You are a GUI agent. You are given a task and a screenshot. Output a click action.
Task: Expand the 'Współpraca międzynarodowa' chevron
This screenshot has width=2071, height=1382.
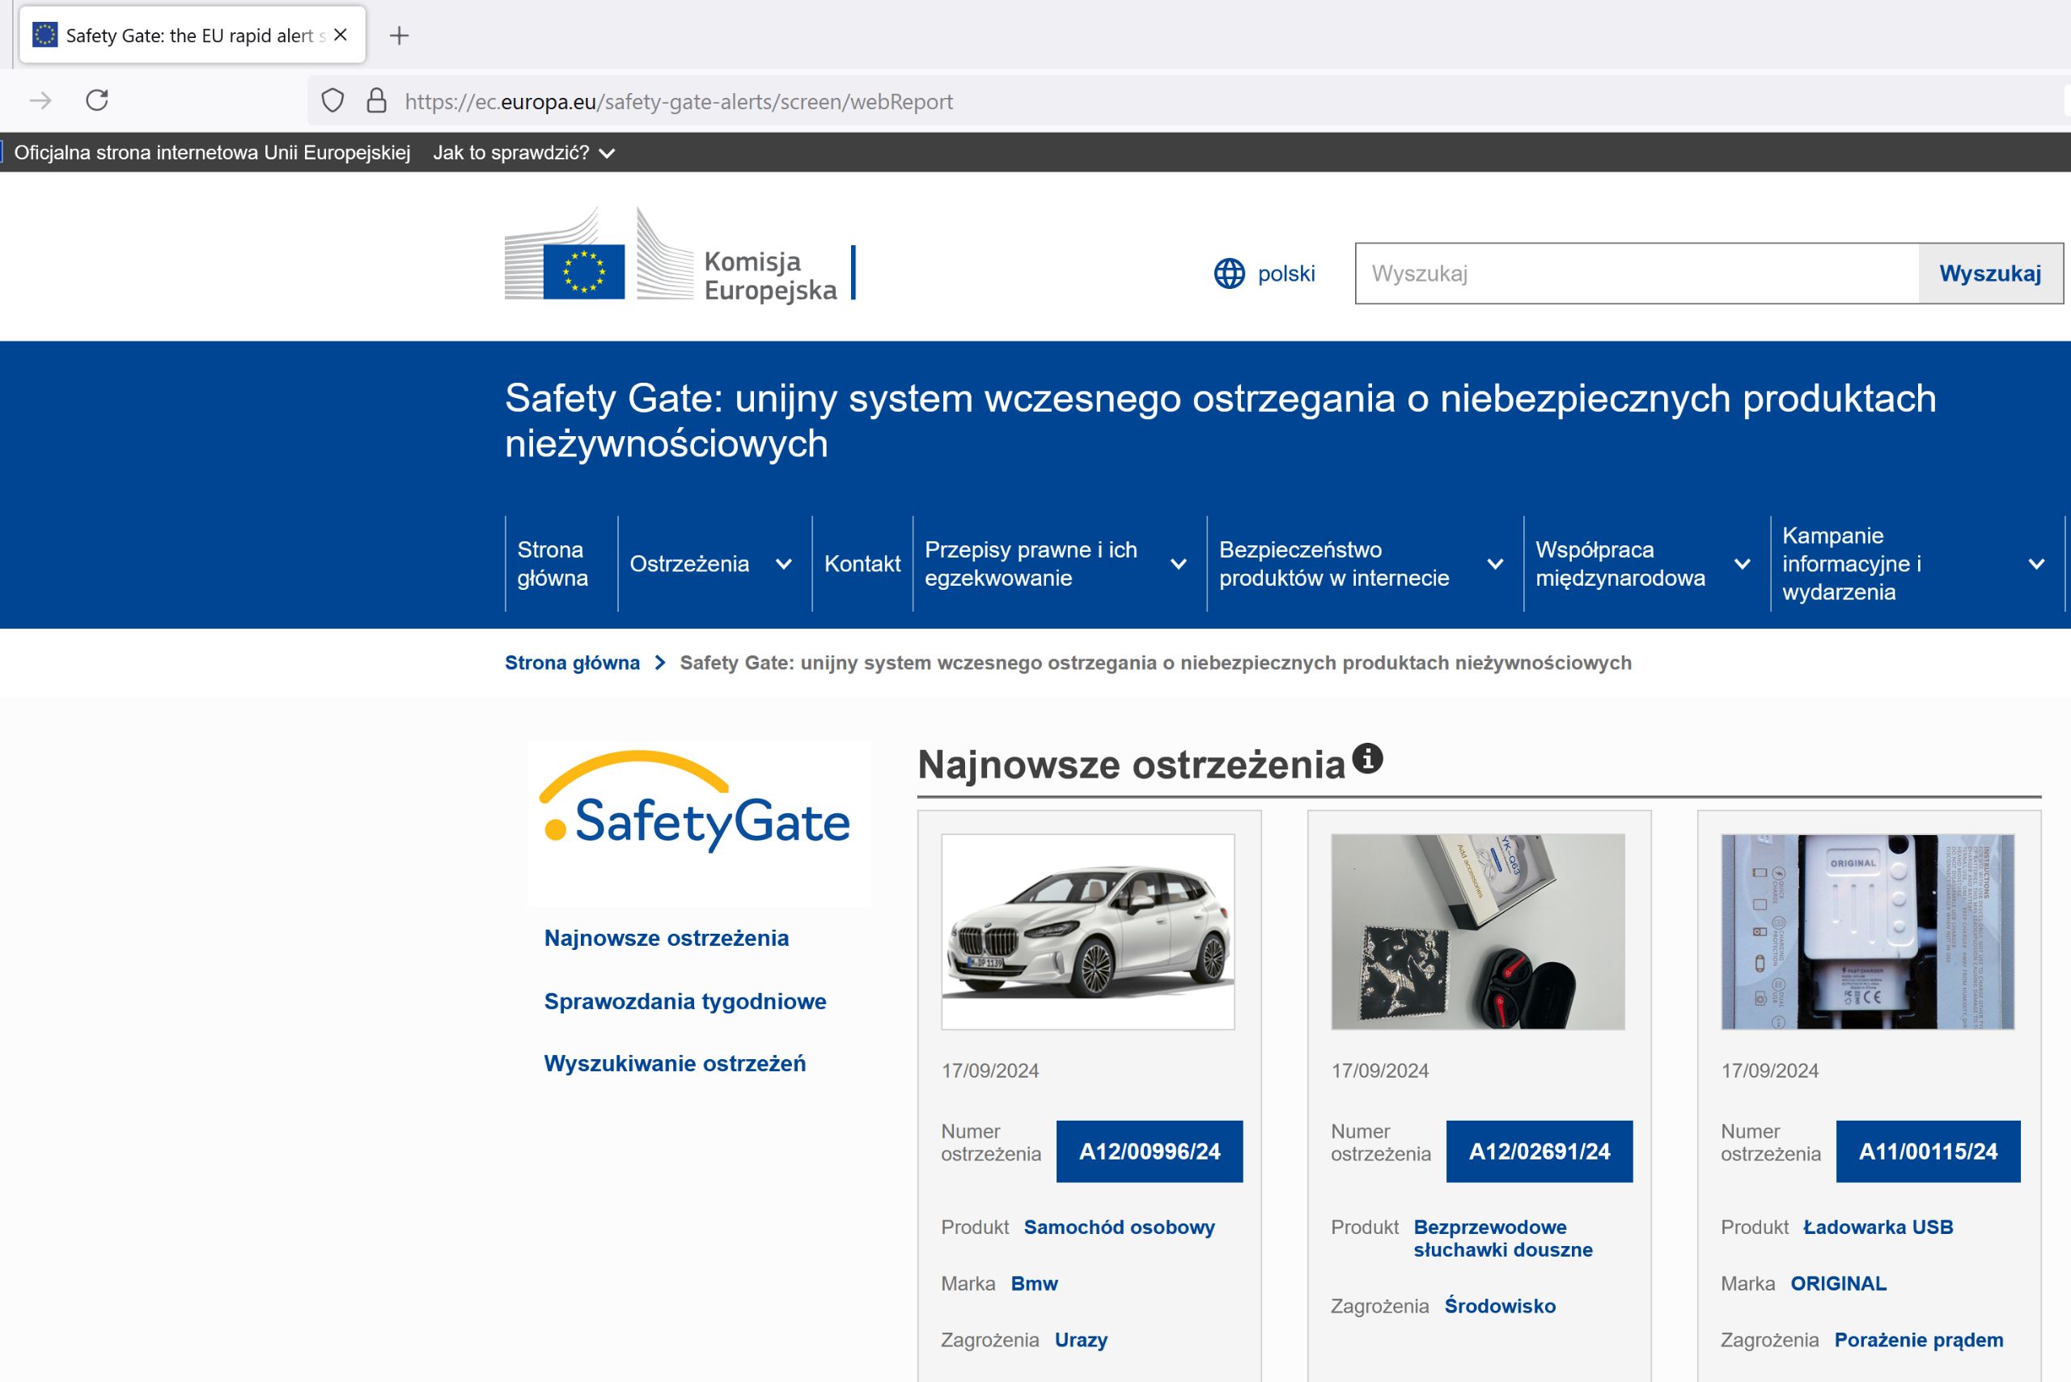pyautogui.click(x=1743, y=564)
